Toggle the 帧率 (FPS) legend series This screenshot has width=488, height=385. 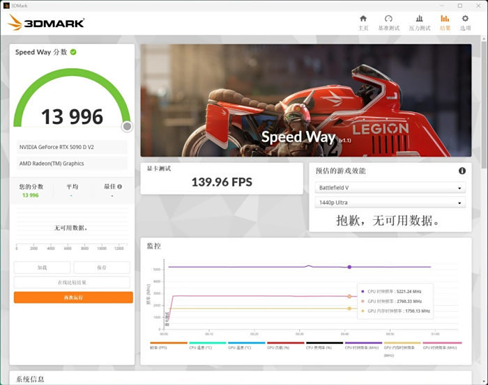click(169, 345)
